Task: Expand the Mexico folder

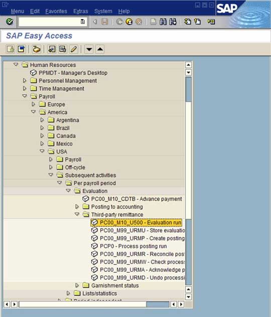Action: [42, 143]
